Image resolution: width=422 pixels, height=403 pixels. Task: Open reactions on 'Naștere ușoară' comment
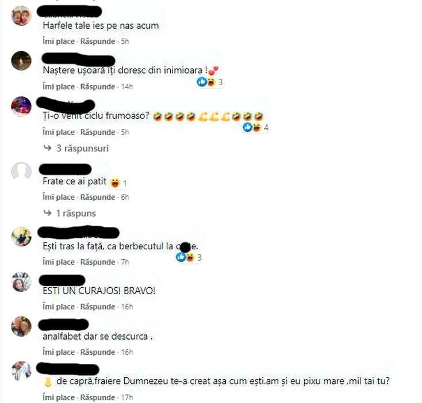point(209,82)
